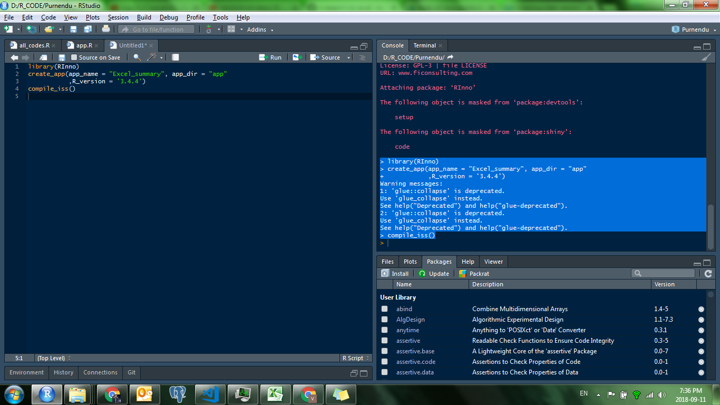This screenshot has width=720, height=405.
Task: Click the Install packages button
Action: (x=395, y=274)
